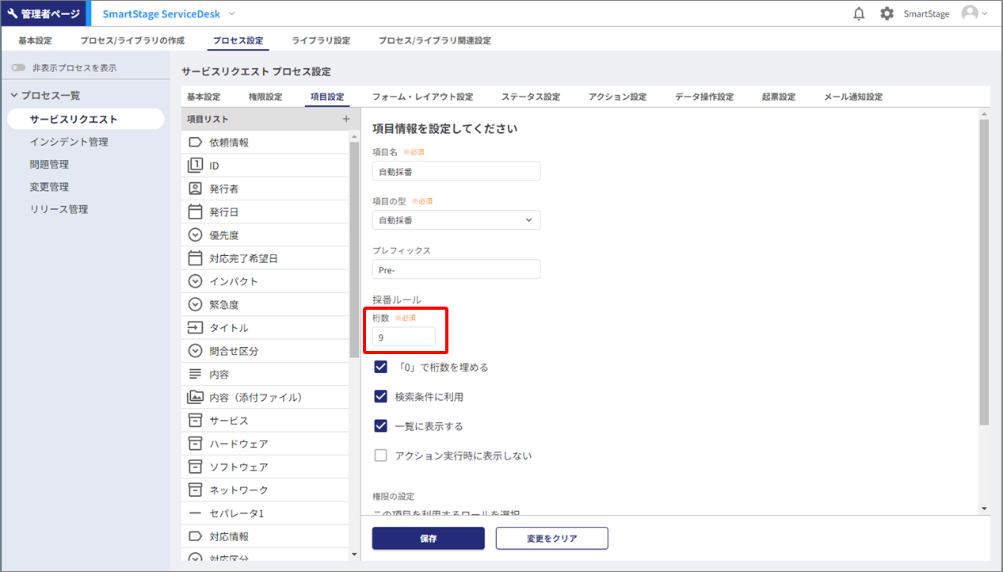Toggle 非表示プロセスを表示 switch

[18, 68]
